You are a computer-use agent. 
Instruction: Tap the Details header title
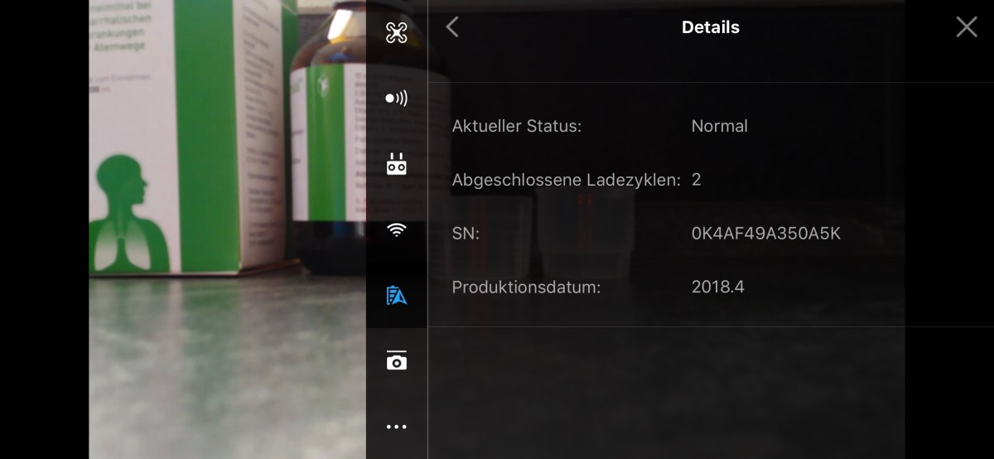[x=710, y=27]
